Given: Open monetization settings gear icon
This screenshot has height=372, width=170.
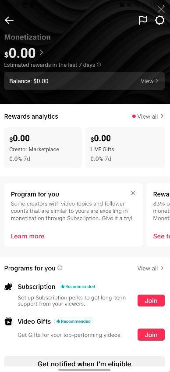Looking at the screenshot, I should [x=159, y=20].
